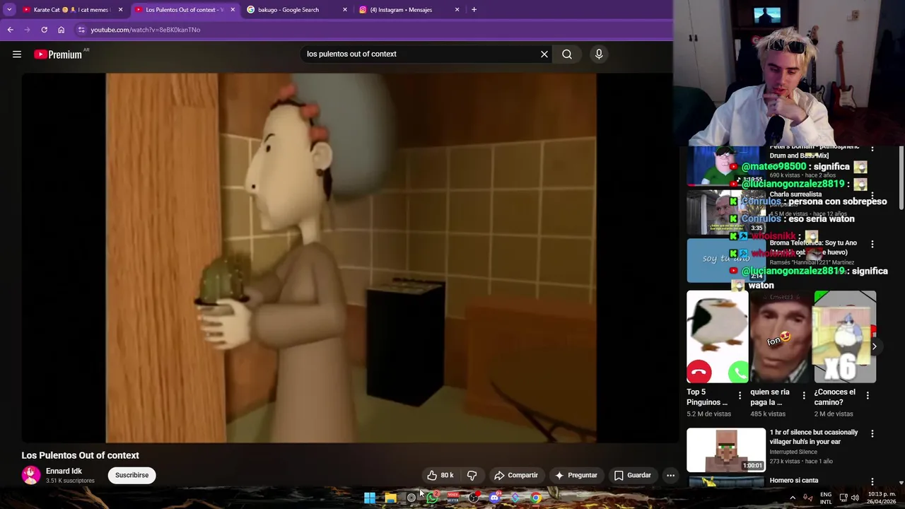Switch to Karate Cat tab
Viewport: 905px width, 509px height.
71,10
